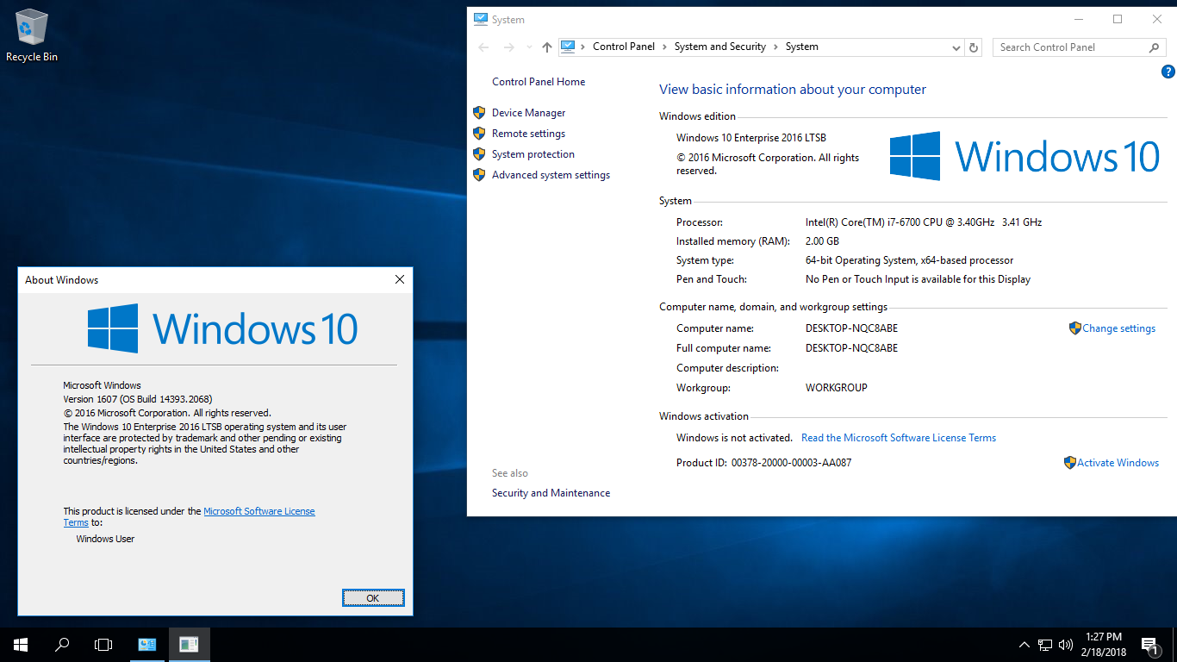The height and width of the screenshot is (662, 1177).
Task: Open the Action Center notification icon
Action: tap(1149, 644)
